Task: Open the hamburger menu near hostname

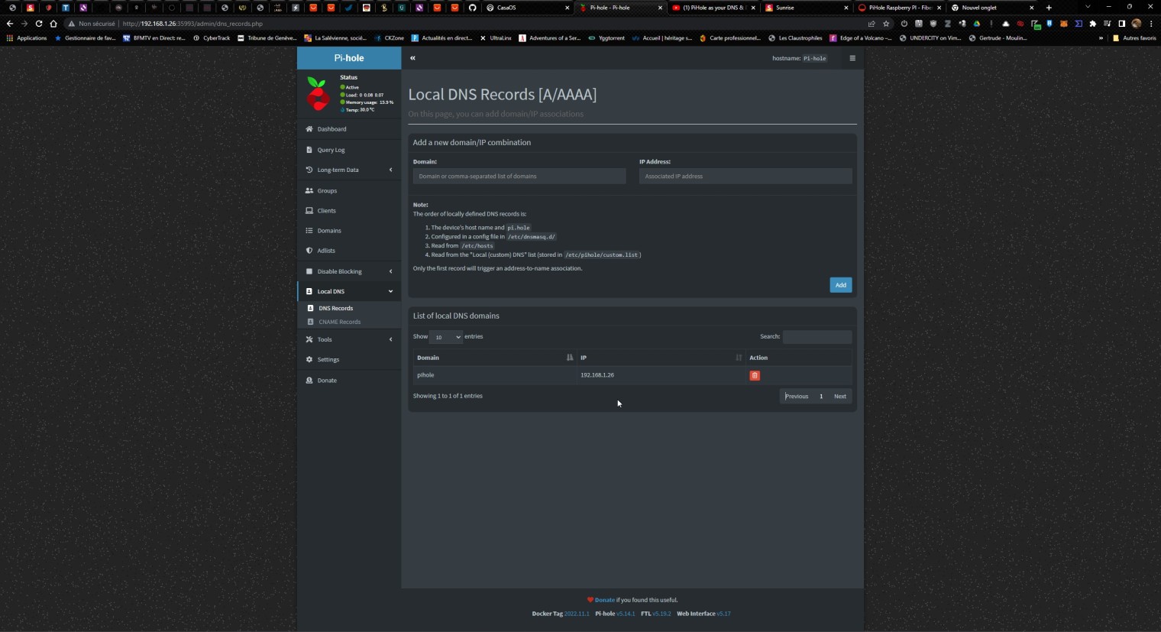Action: pyautogui.click(x=852, y=58)
